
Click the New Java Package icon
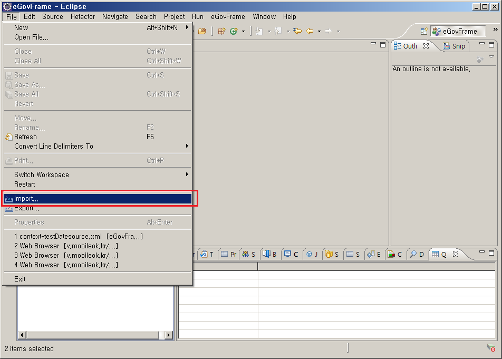[221, 31]
